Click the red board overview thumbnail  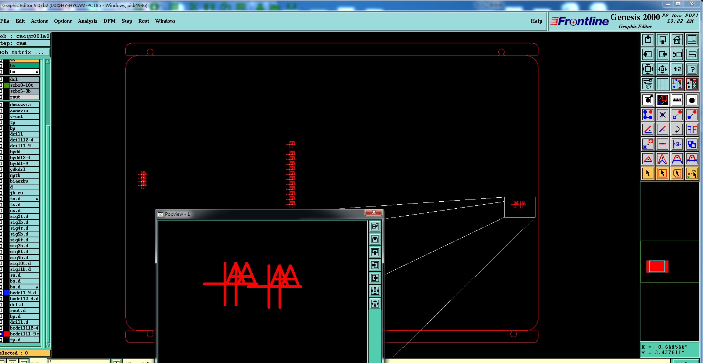coord(657,266)
